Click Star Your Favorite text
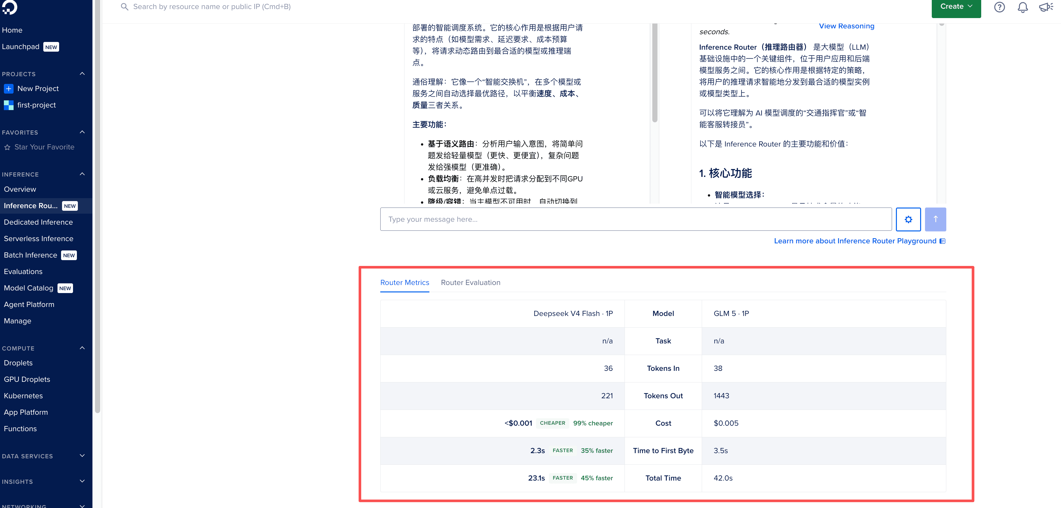The image size is (1061, 508). point(45,147)
